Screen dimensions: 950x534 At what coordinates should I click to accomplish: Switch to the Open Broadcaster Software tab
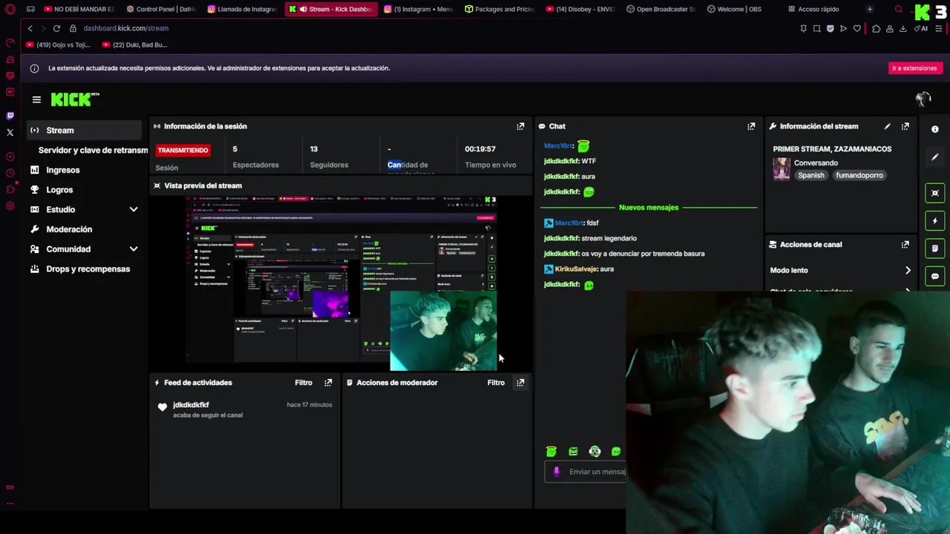click(x=661, y=9)
